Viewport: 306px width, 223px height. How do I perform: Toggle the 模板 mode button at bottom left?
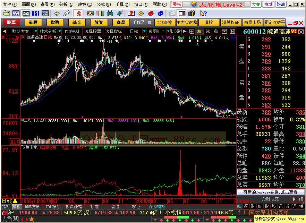[x=16, y=207]
